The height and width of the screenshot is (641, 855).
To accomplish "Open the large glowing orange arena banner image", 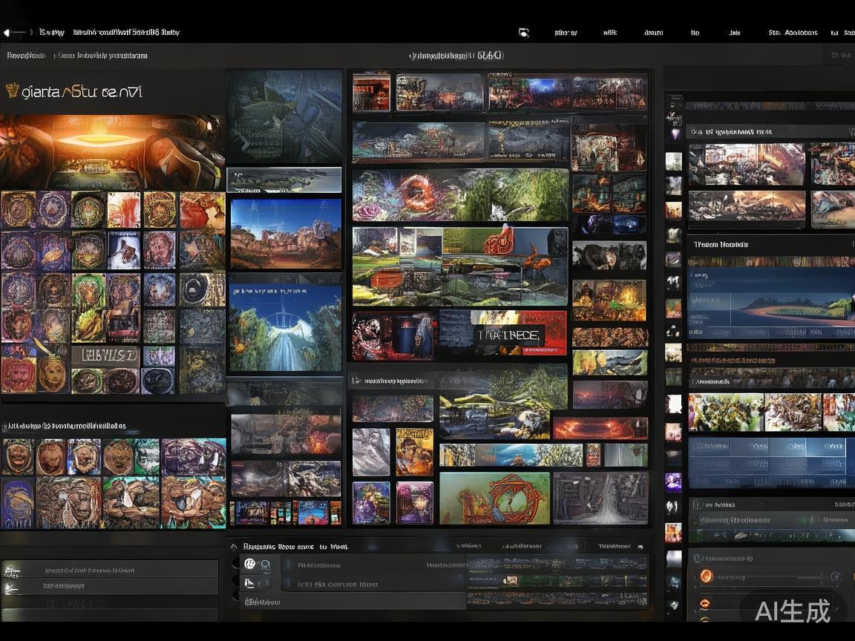I will pos(111,151).
